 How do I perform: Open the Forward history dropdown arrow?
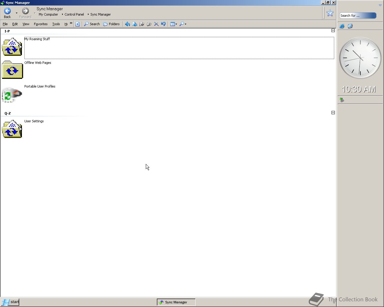pos(34,13)
